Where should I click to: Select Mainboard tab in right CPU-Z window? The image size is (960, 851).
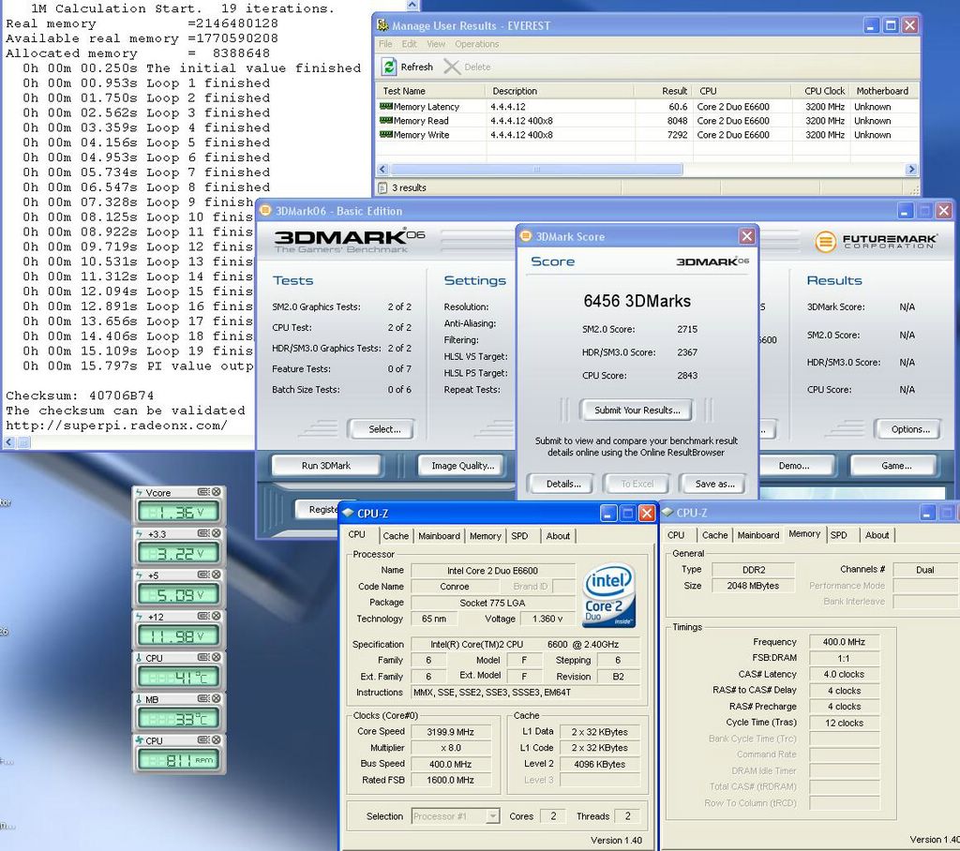(x=757, y=535)
